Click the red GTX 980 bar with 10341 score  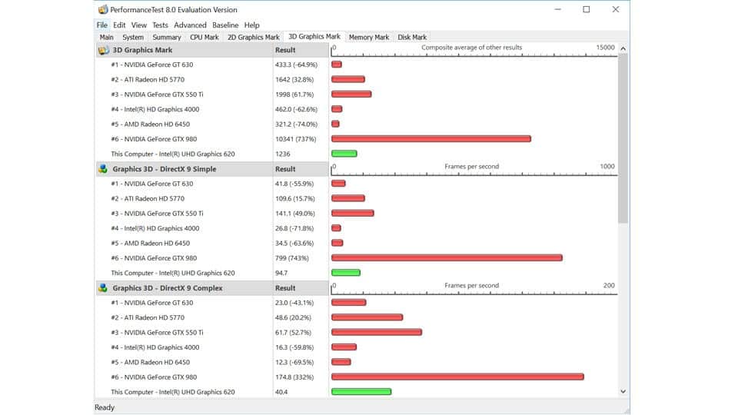pyautogui.click(x=431, y=139)
